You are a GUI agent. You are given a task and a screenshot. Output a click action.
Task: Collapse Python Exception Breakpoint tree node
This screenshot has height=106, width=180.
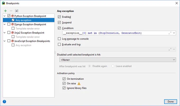click(x=4, y=16)
